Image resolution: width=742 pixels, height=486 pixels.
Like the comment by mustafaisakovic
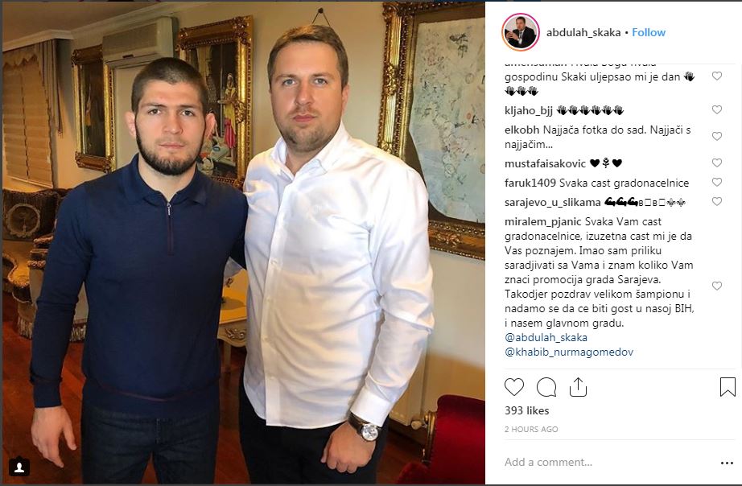(x=717, y=163)
